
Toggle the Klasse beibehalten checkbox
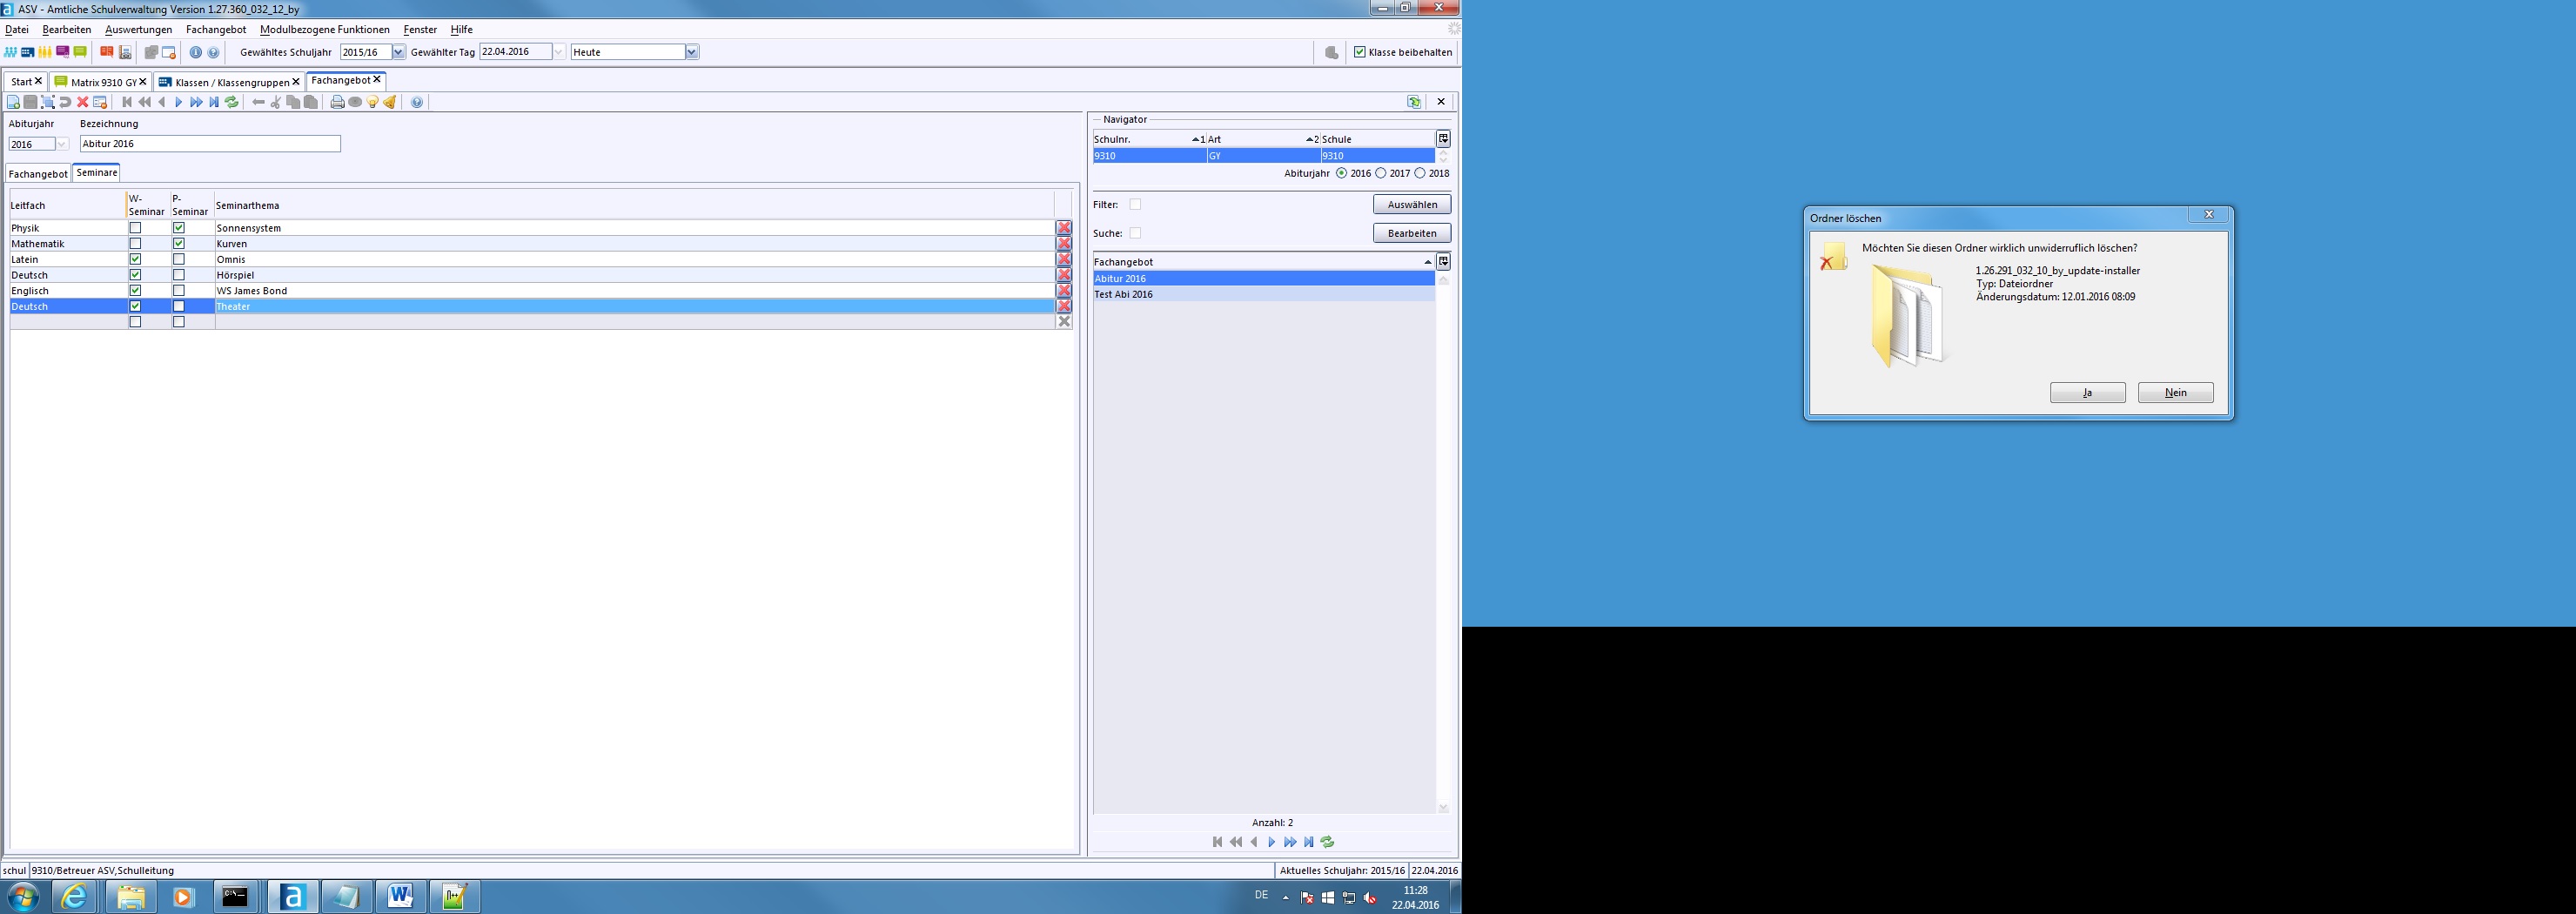[x=1360, y=52]
